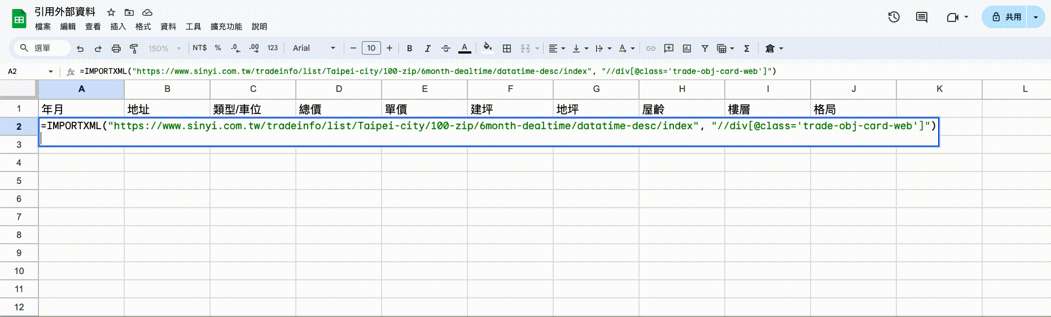The height and width of the screenshot is (317, 1051).
Task: Open the zoom 150% dropdown
Action: tap(164, 49)
